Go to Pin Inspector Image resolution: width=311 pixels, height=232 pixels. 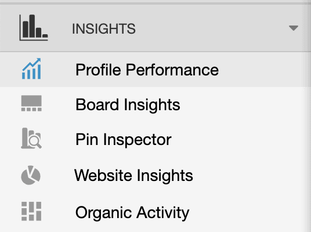124,140
